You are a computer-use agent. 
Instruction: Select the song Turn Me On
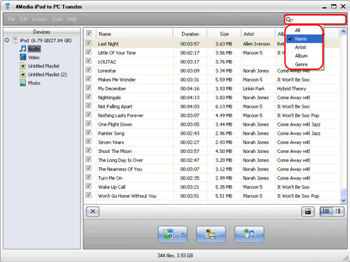point(110,178)
